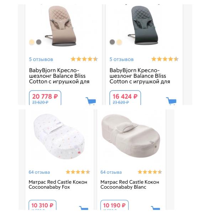The image size is (214, 214).
Task: Select beige color swatch on first bouncer card
Action: (32, 42)
